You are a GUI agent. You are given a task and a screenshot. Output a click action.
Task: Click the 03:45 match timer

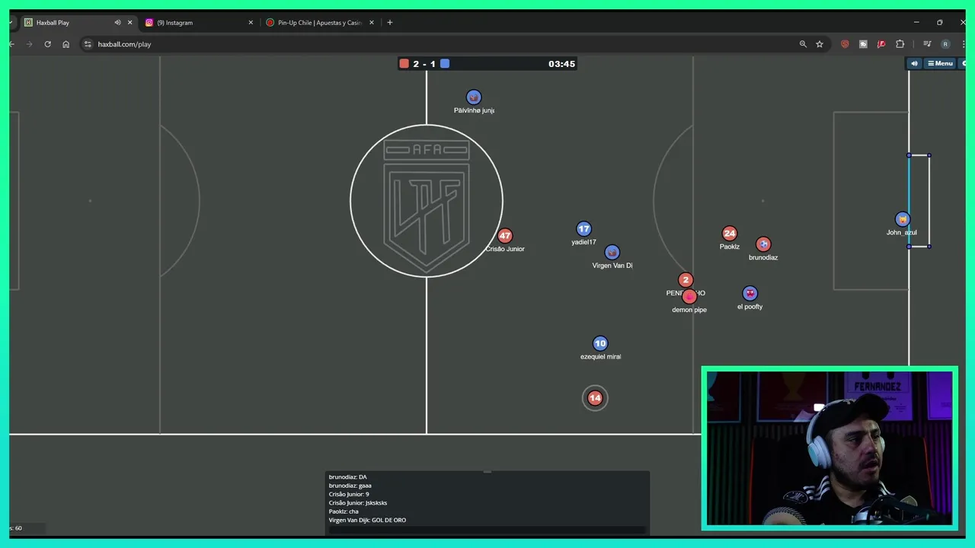coord(561,64)
